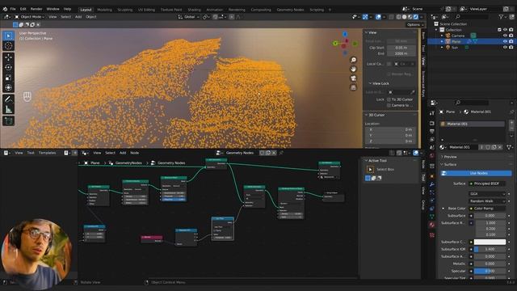Image resolution: width=517 pixels, height=291 pixels.
Task: Click the Use Nodes button
Action: (476, 173)
